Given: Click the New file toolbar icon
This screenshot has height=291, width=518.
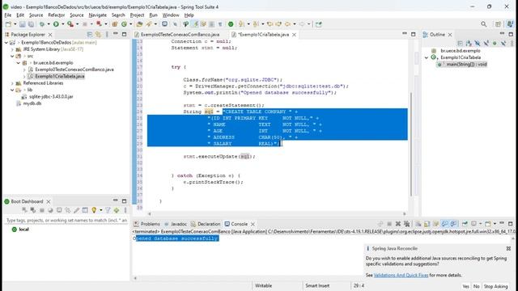Looking at the screenshot, I should pos(8,24).
